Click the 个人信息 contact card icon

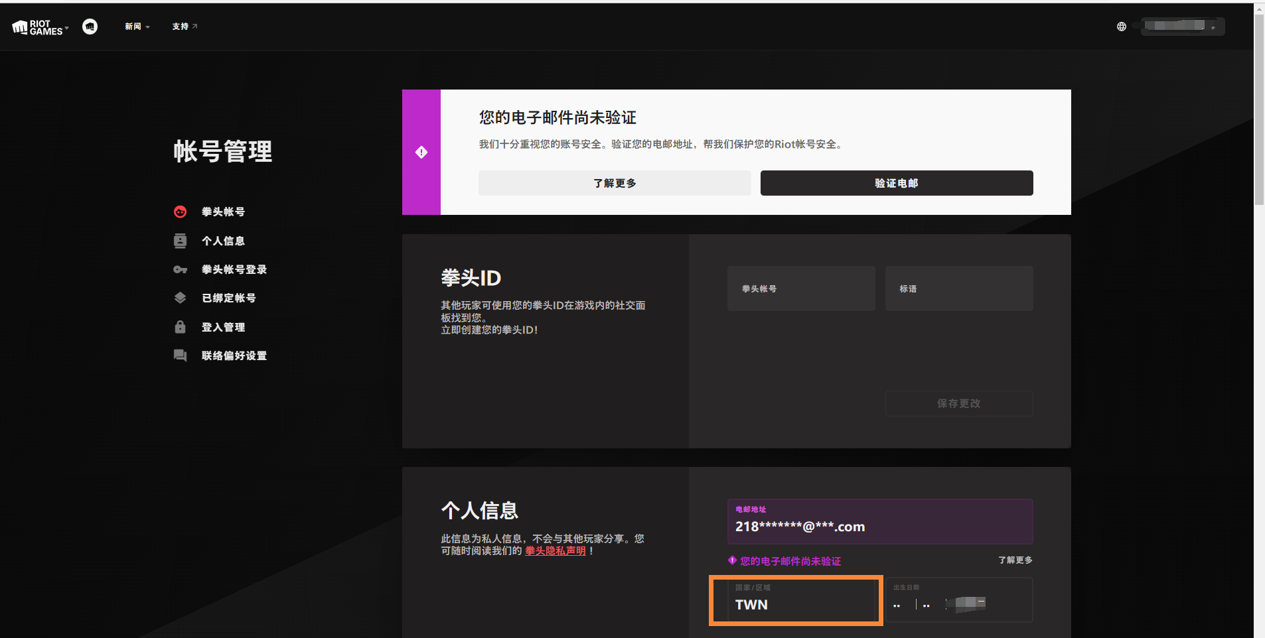click(180, 241)
